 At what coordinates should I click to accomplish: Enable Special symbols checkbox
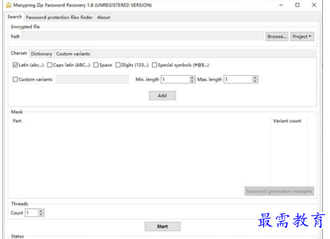pyautogui.click(x=154, y=65)
